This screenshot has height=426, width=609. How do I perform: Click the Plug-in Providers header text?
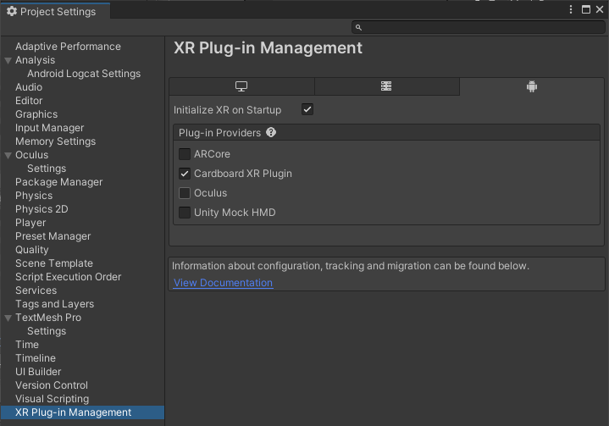220,133
